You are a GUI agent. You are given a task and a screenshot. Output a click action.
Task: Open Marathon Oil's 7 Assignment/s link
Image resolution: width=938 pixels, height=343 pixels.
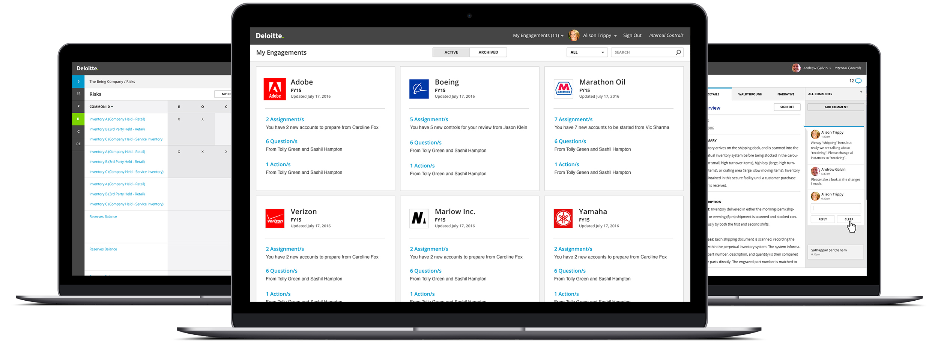click(573, 119)
